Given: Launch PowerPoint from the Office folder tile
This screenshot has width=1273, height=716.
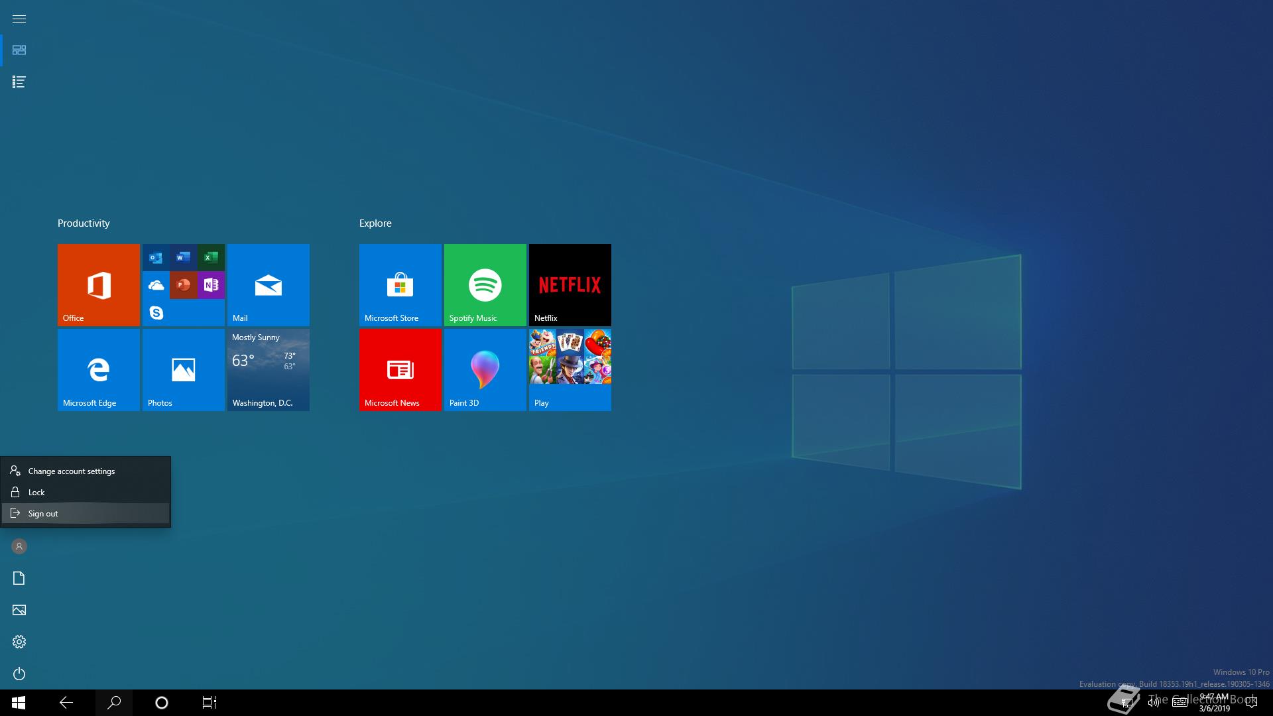Looking at the screenshot, I should click(x=184, y=285).
